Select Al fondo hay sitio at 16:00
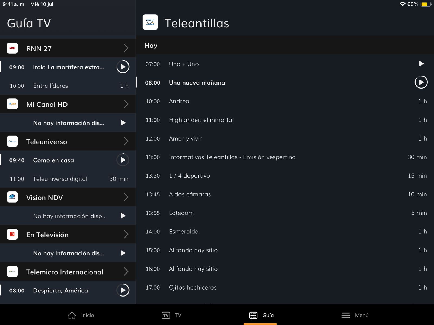 pyautogui.click(x=285, y=269)
